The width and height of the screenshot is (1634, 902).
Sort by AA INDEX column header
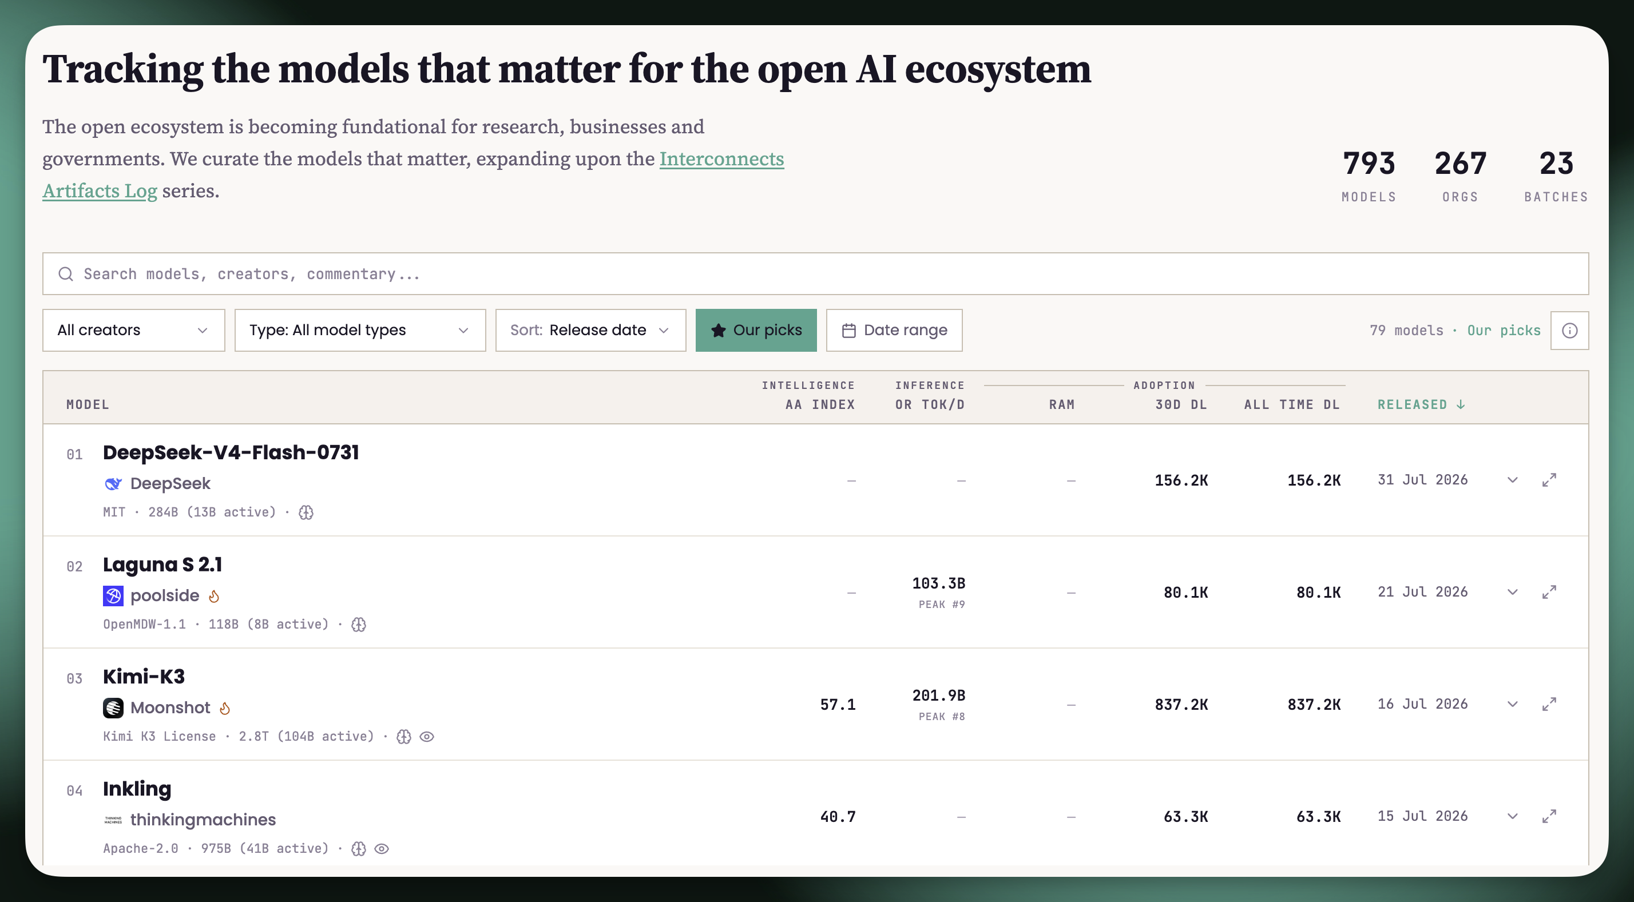[820, 405]
